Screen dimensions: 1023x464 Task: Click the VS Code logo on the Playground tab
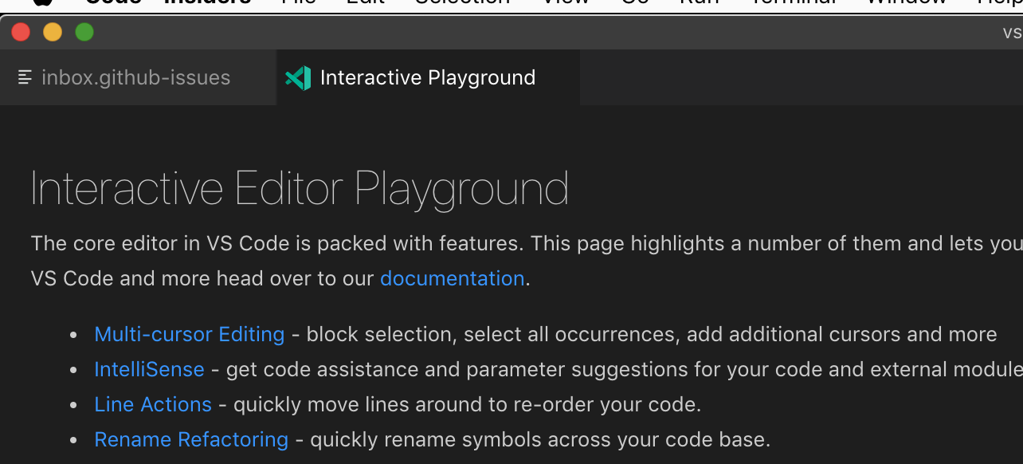(298, 77)
